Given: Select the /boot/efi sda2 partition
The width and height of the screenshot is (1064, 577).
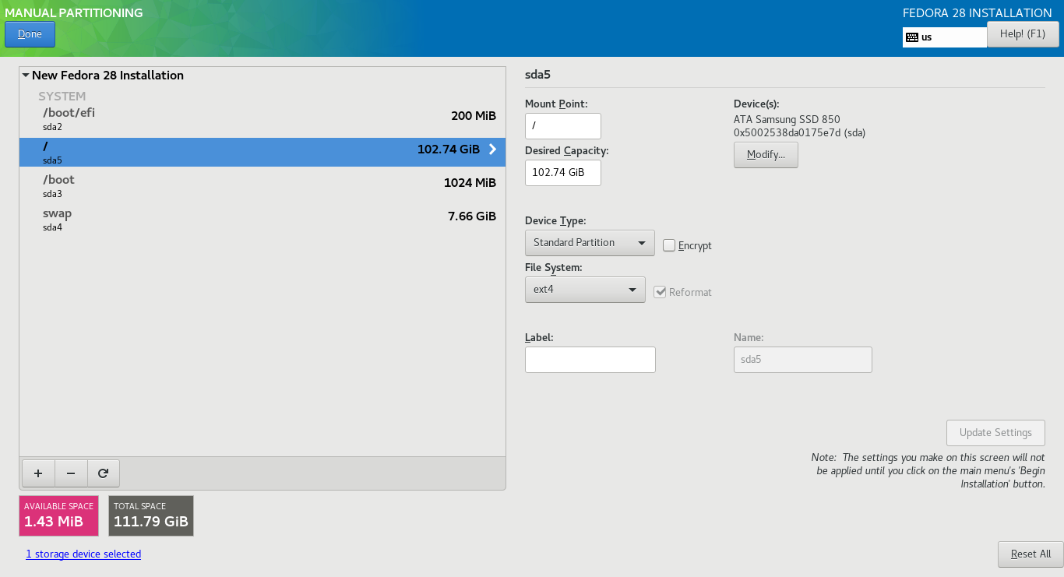Looking at the screenshot, I should pyautogui.click(x=262, y=118).
